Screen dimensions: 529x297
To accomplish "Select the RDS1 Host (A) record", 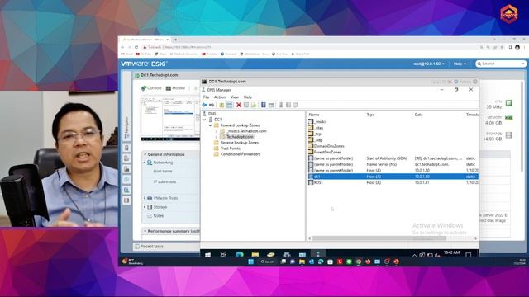I will pos(393,182).
